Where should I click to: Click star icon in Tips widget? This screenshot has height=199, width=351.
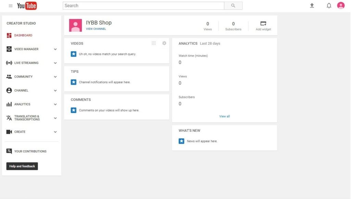(x=73, y=82)
